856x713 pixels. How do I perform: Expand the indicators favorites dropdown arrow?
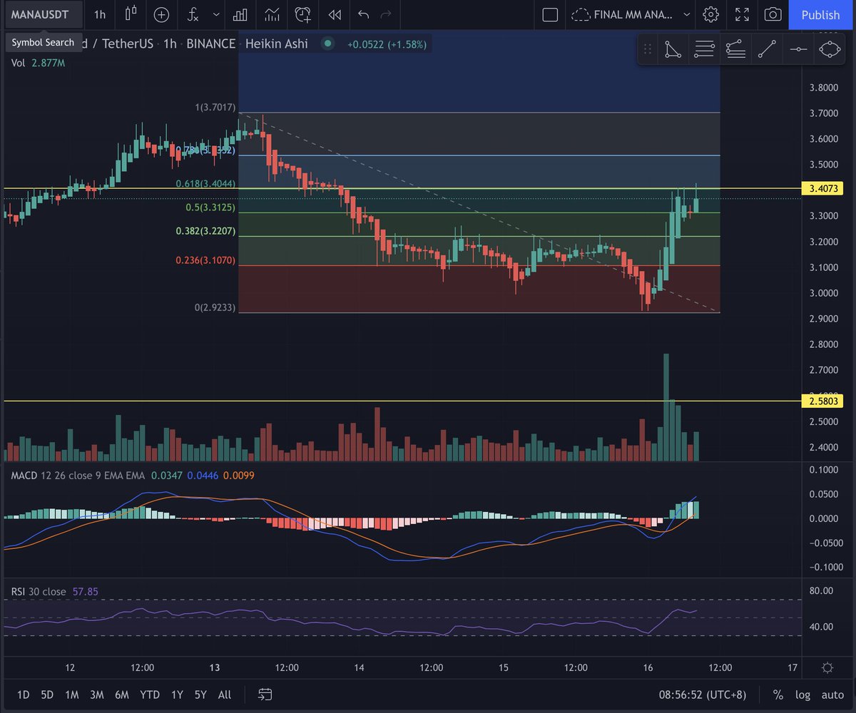pos(217,14)
